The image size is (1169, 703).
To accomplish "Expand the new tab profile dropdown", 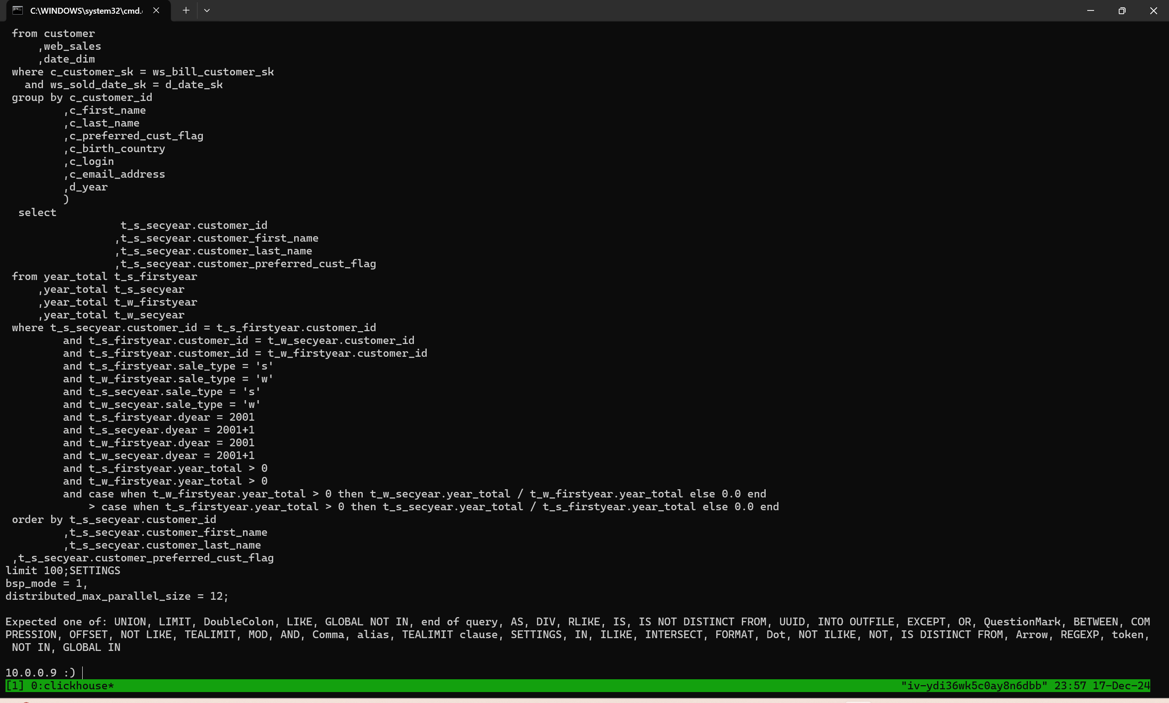I will pos(207,11).
